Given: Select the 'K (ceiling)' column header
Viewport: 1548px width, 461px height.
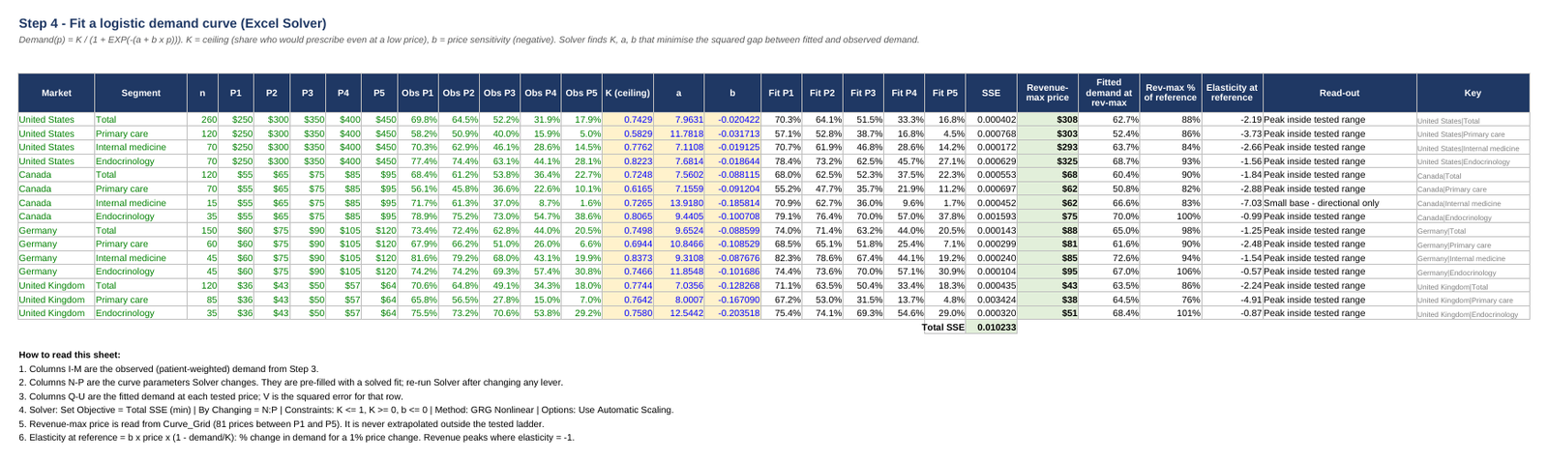Looking at the screenshot, I should point(628,93).
